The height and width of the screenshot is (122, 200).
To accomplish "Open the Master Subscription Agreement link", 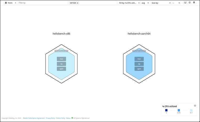I will [x=34, y=118].
